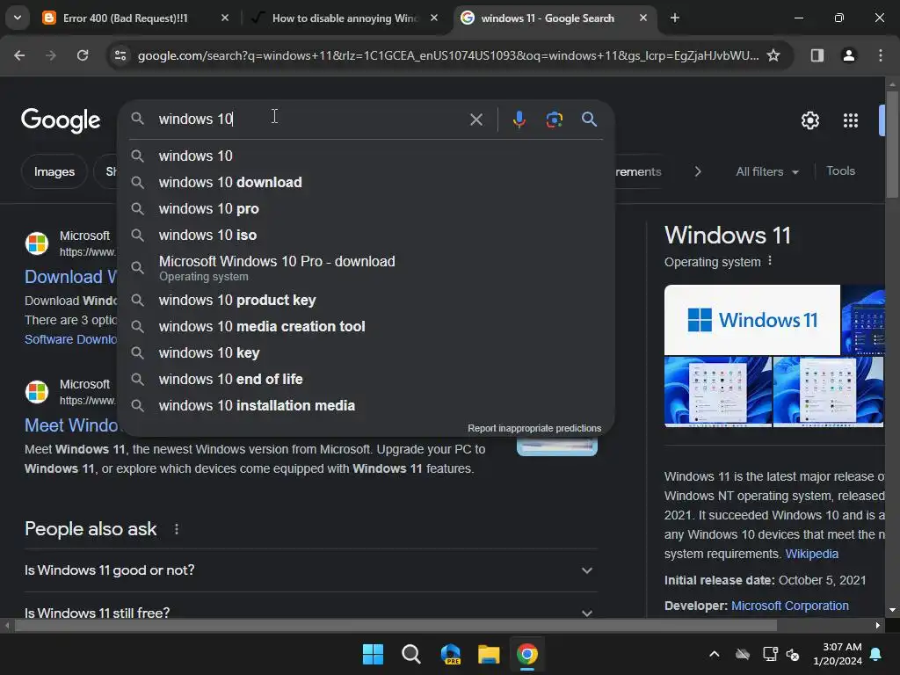This screenshot has height=675, width=900.
Task: Show more filter chips with right chevron
Action: point(697,171)
